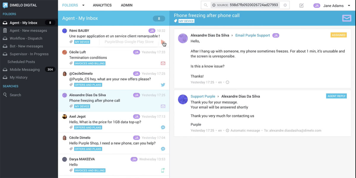Open the Analytics menu
Viewport: 356px width, 178px height.
click(102, 5)
